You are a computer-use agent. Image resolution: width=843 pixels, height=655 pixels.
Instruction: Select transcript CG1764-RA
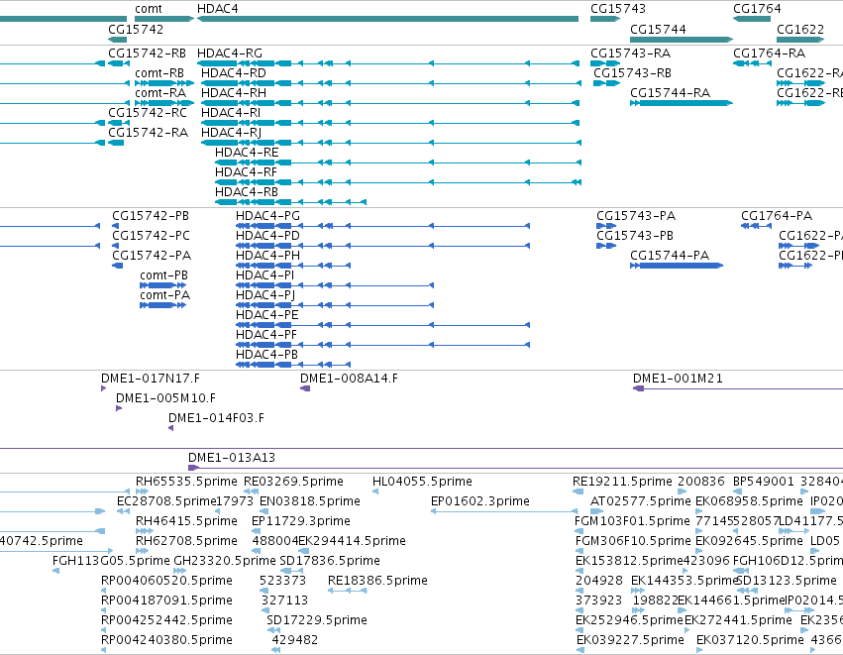tap(770, 54)
